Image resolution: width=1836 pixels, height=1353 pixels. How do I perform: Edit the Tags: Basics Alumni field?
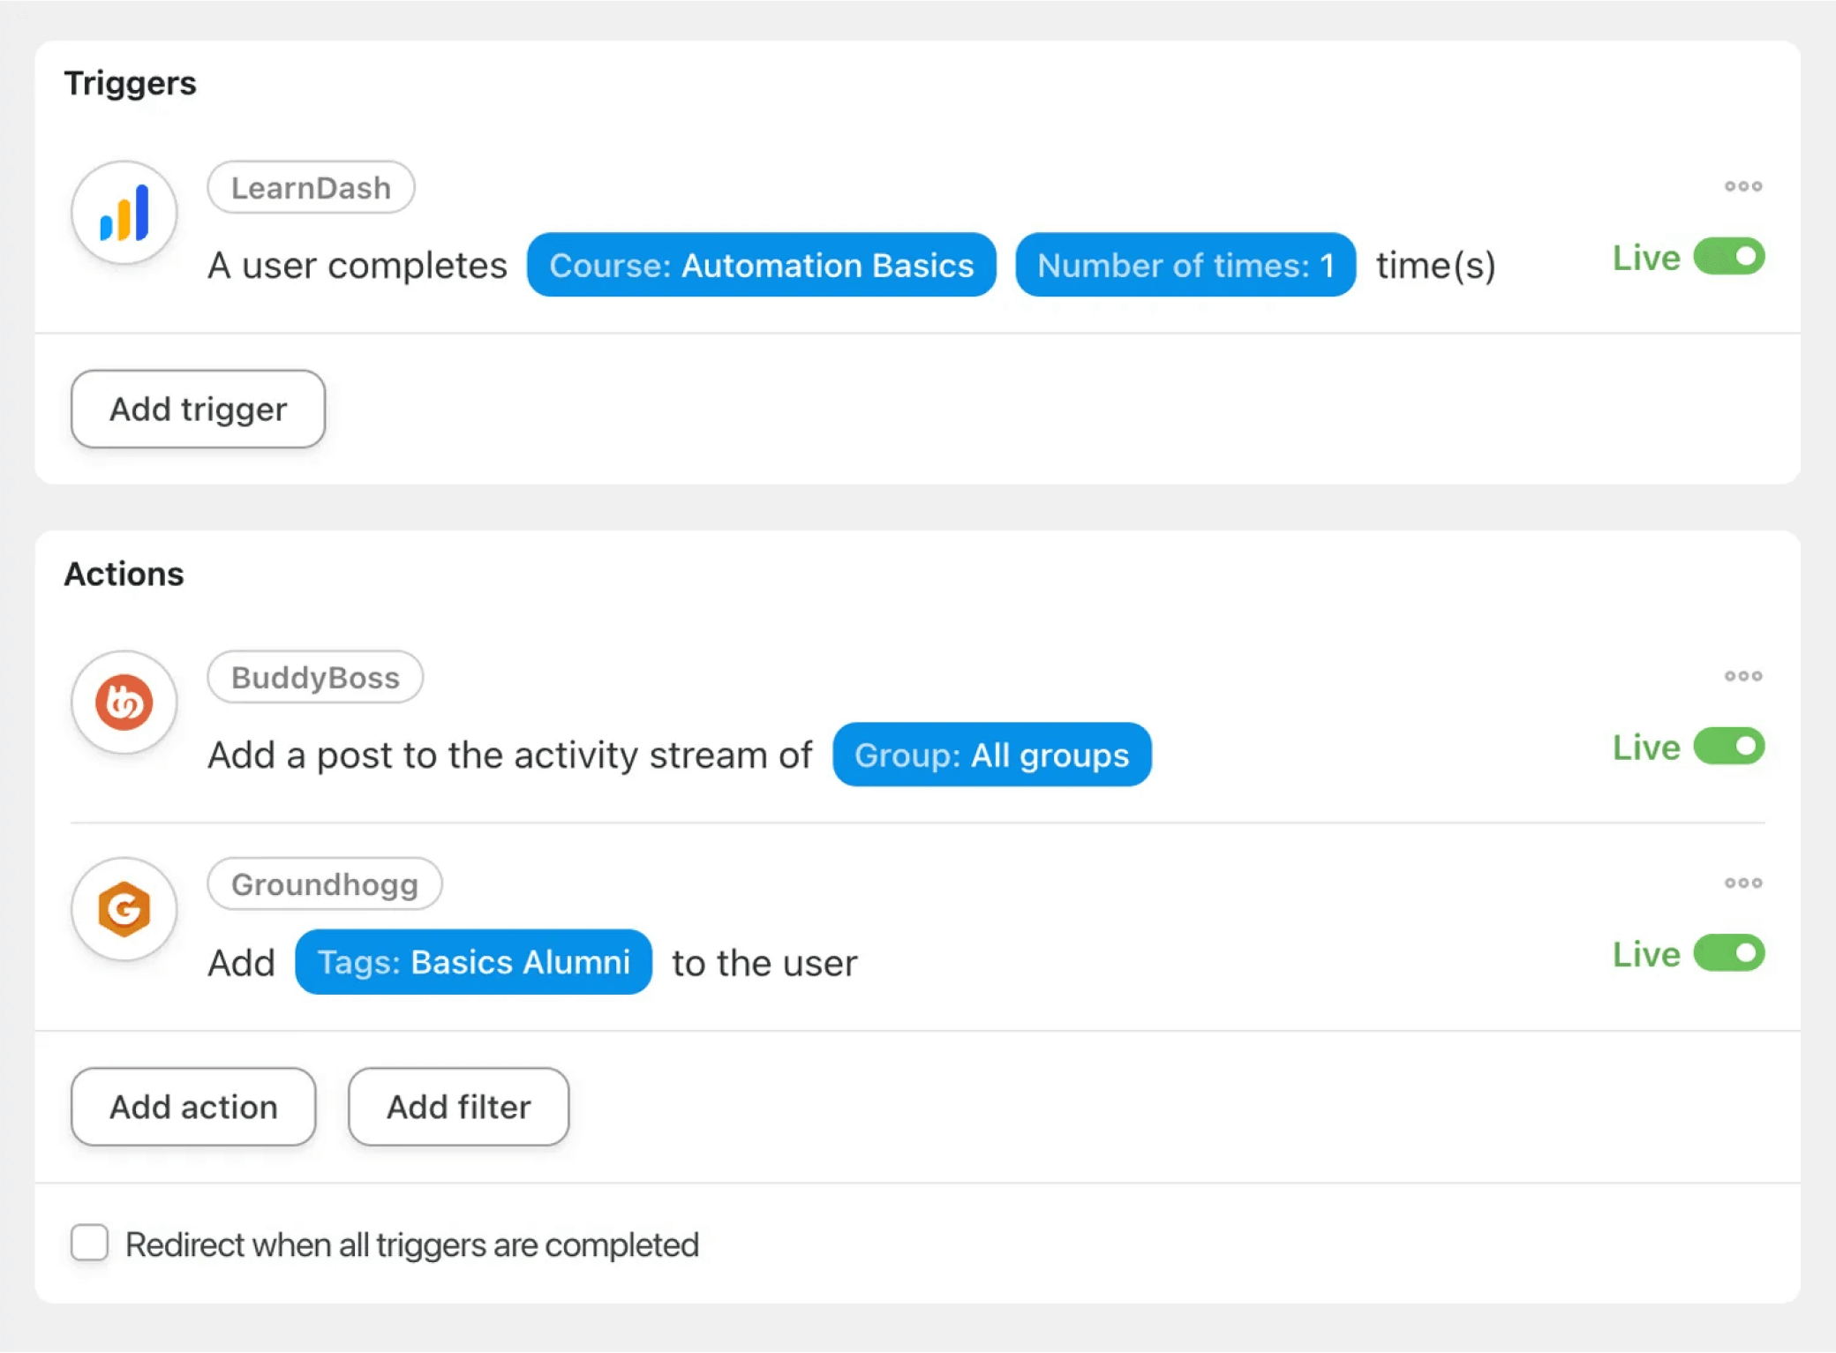click(473, 962)
